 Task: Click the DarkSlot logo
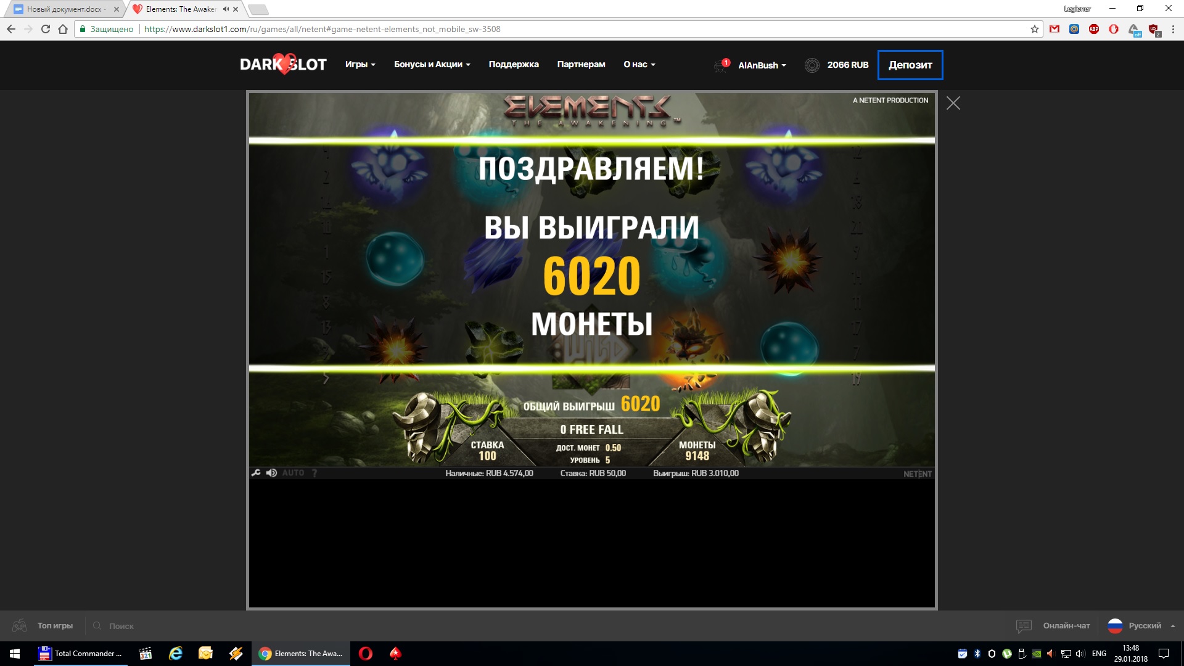[283, 64]
